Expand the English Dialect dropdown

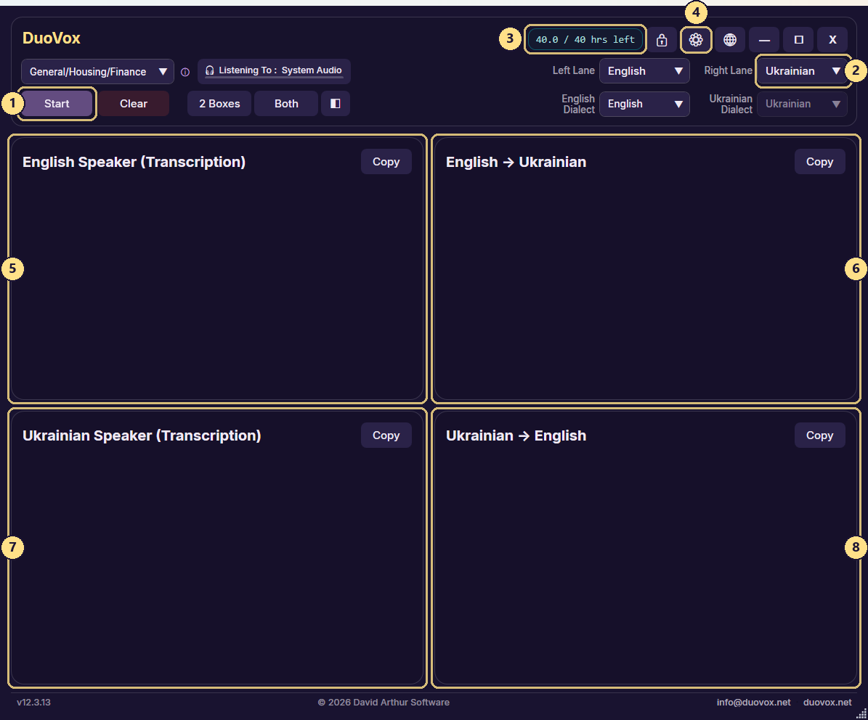click(x=644, y=104)
